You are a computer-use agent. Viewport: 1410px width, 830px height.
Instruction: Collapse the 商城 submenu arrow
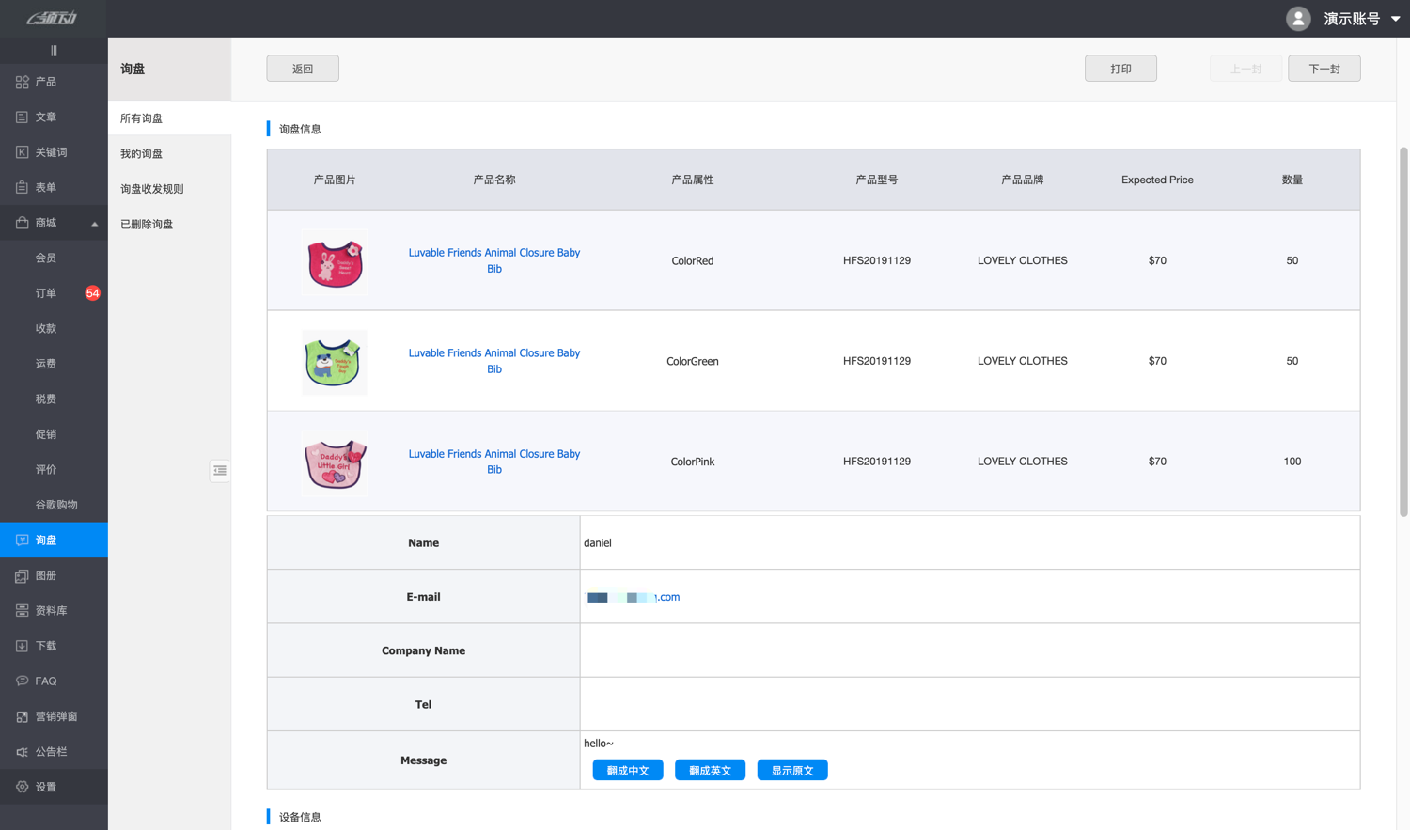pos(94,224)
